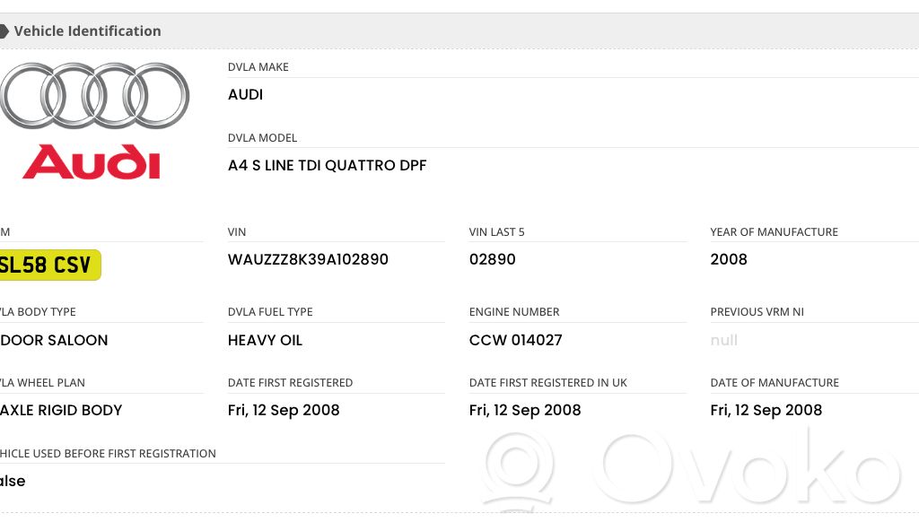This screenshot has width=919, height=522.
Task: Select the Vehicle Identification section header
Action: (x=459, y=31)
